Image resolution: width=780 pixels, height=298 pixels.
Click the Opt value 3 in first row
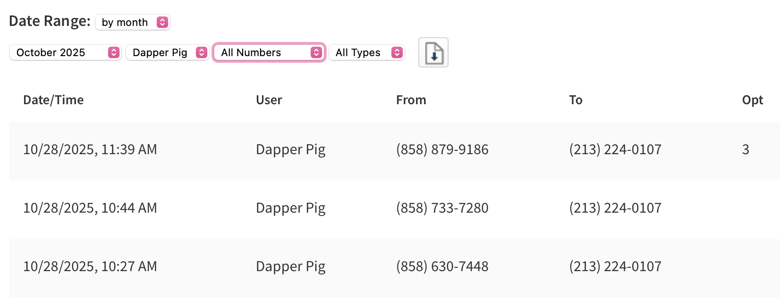pyautogui.click(x=746, y=149)
